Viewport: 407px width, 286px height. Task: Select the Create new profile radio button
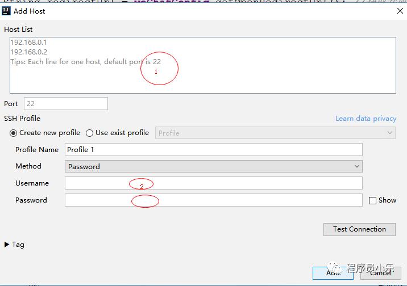pos(13,133)
